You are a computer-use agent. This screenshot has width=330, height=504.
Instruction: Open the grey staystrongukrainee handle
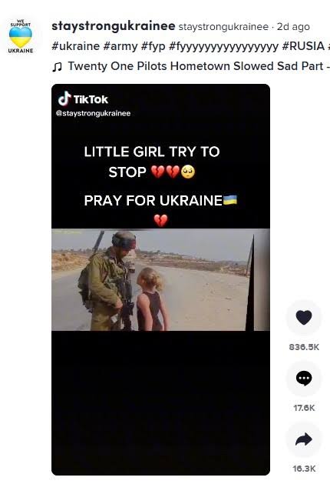point(223,27)
